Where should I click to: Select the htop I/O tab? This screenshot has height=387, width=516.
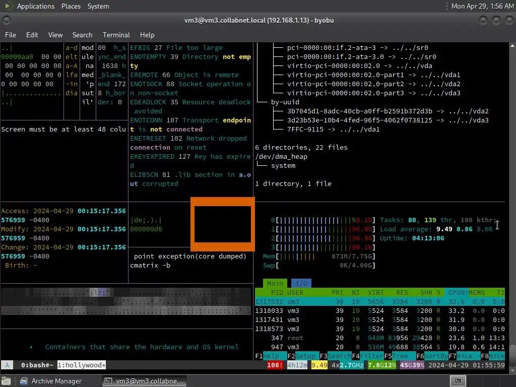[301, 283]
